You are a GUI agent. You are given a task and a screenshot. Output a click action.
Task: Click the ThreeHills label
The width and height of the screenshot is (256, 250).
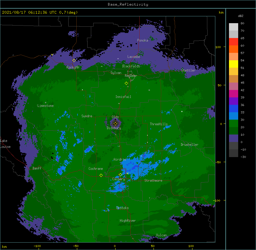point(159,124)
